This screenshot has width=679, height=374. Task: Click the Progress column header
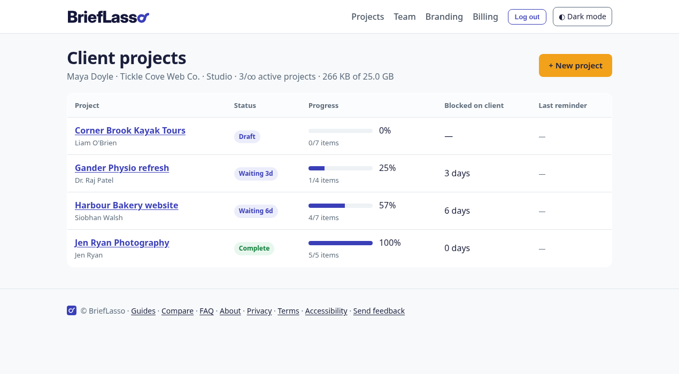pos(323,105)
